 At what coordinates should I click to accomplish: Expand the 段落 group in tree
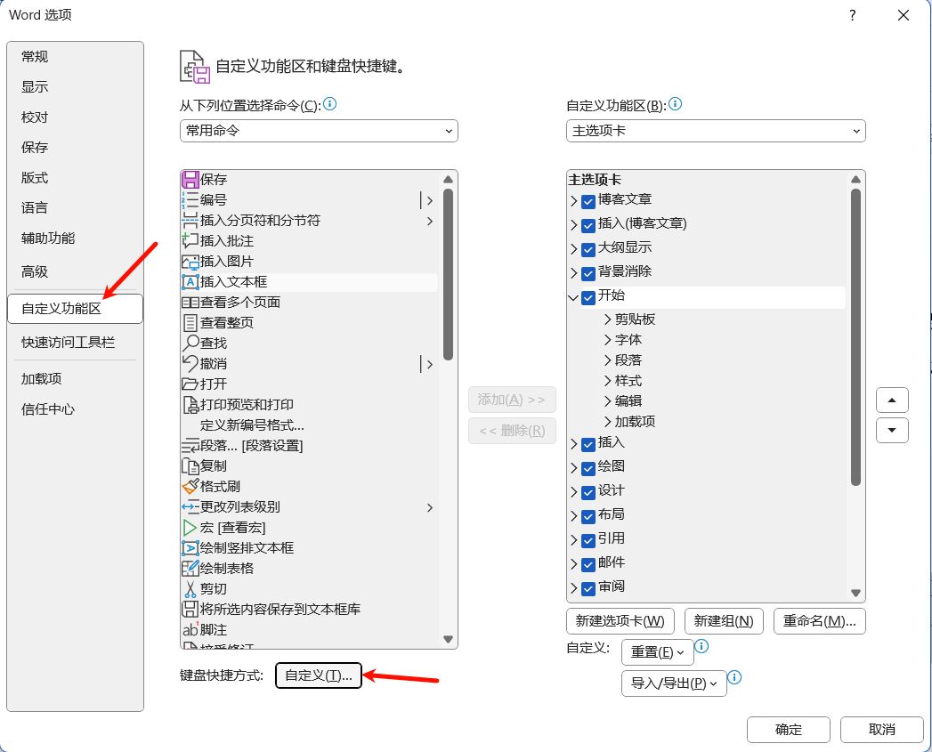tap(607, 360)
